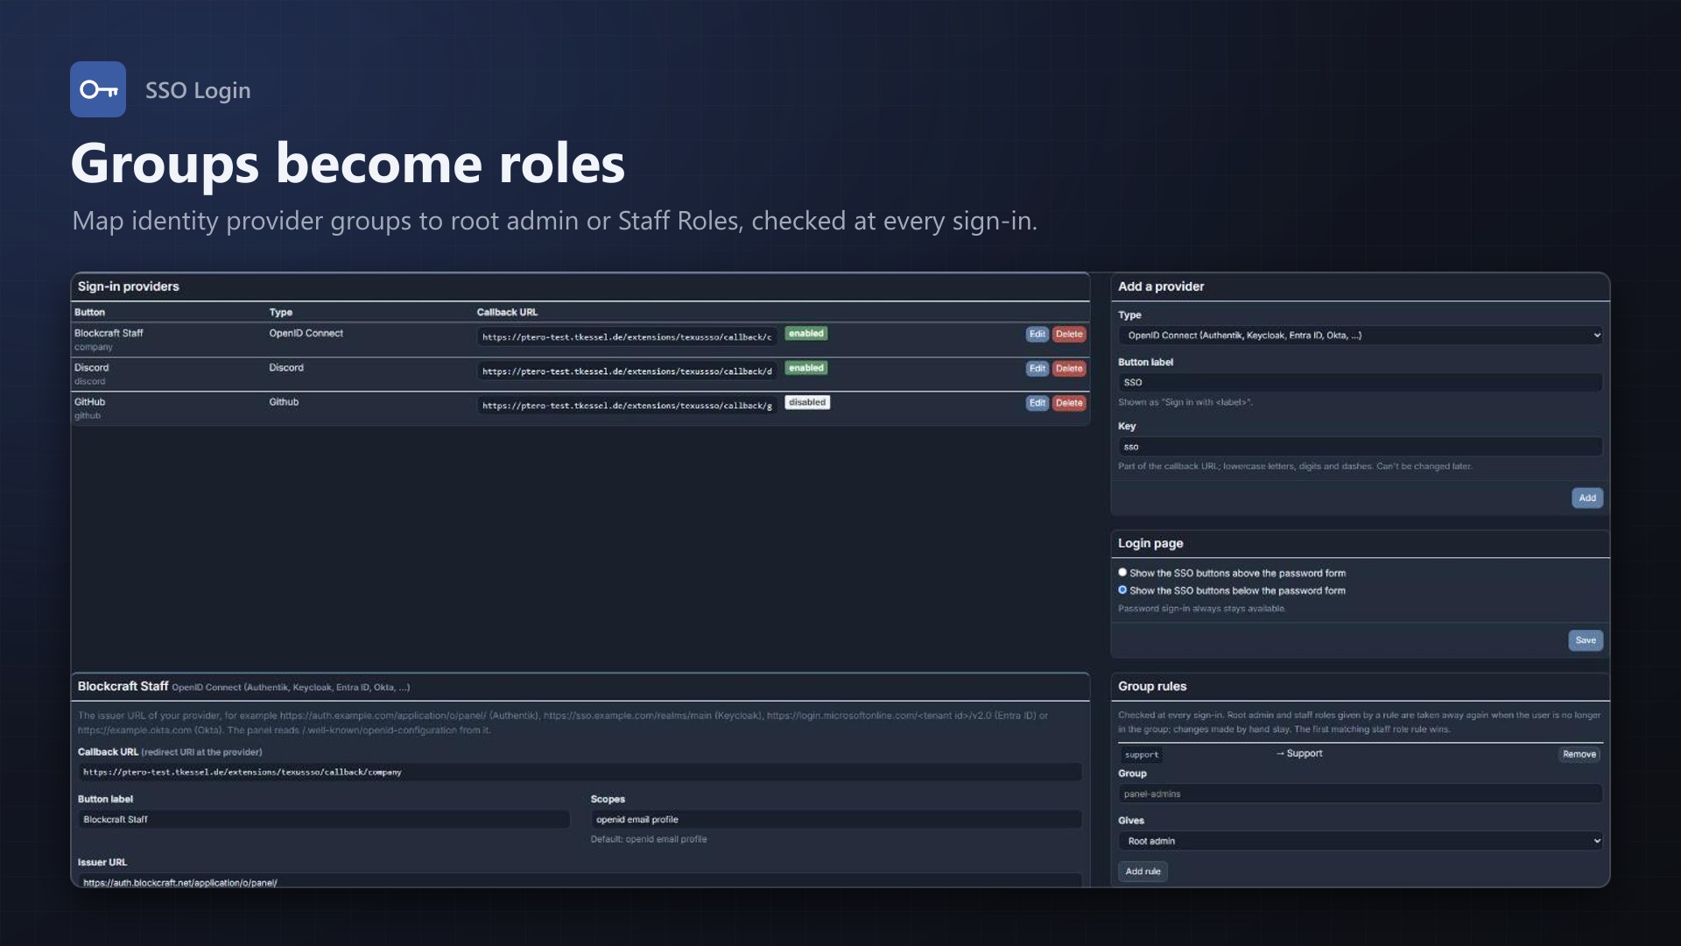Image resolution: width=1681 pixels, height=946 pixels.
Task: Edit the GitHub provider
Action: coord(1037,403)
